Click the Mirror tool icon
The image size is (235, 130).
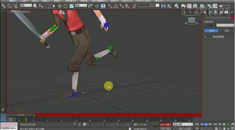tap(163, 6)
